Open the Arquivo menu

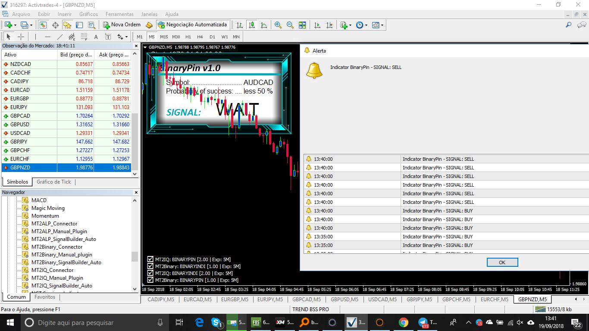(x=21, y=14)
